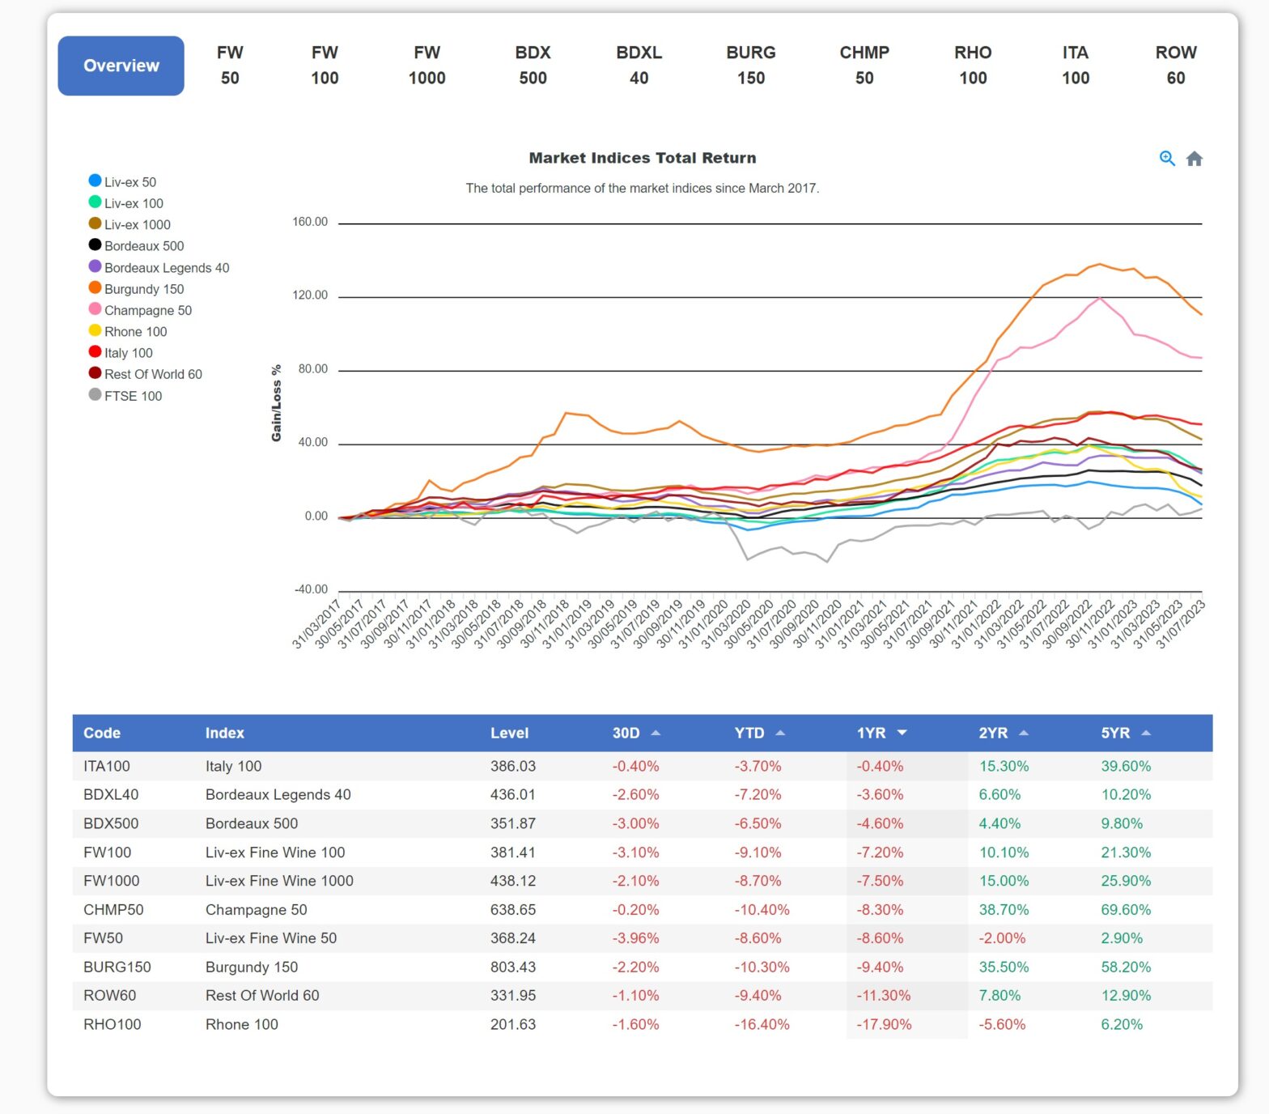Open the ROW 60 tab

click(1175, 66)
